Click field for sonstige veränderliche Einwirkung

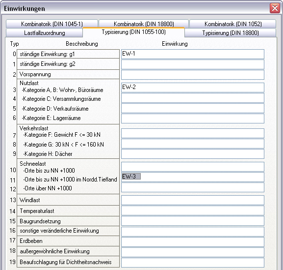click(193, 231)
